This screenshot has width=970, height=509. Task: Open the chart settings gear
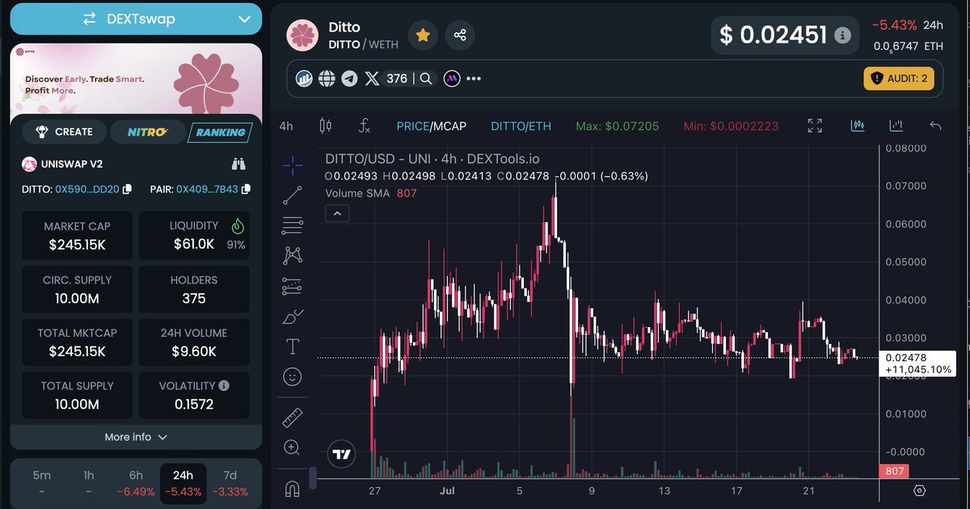919,490
